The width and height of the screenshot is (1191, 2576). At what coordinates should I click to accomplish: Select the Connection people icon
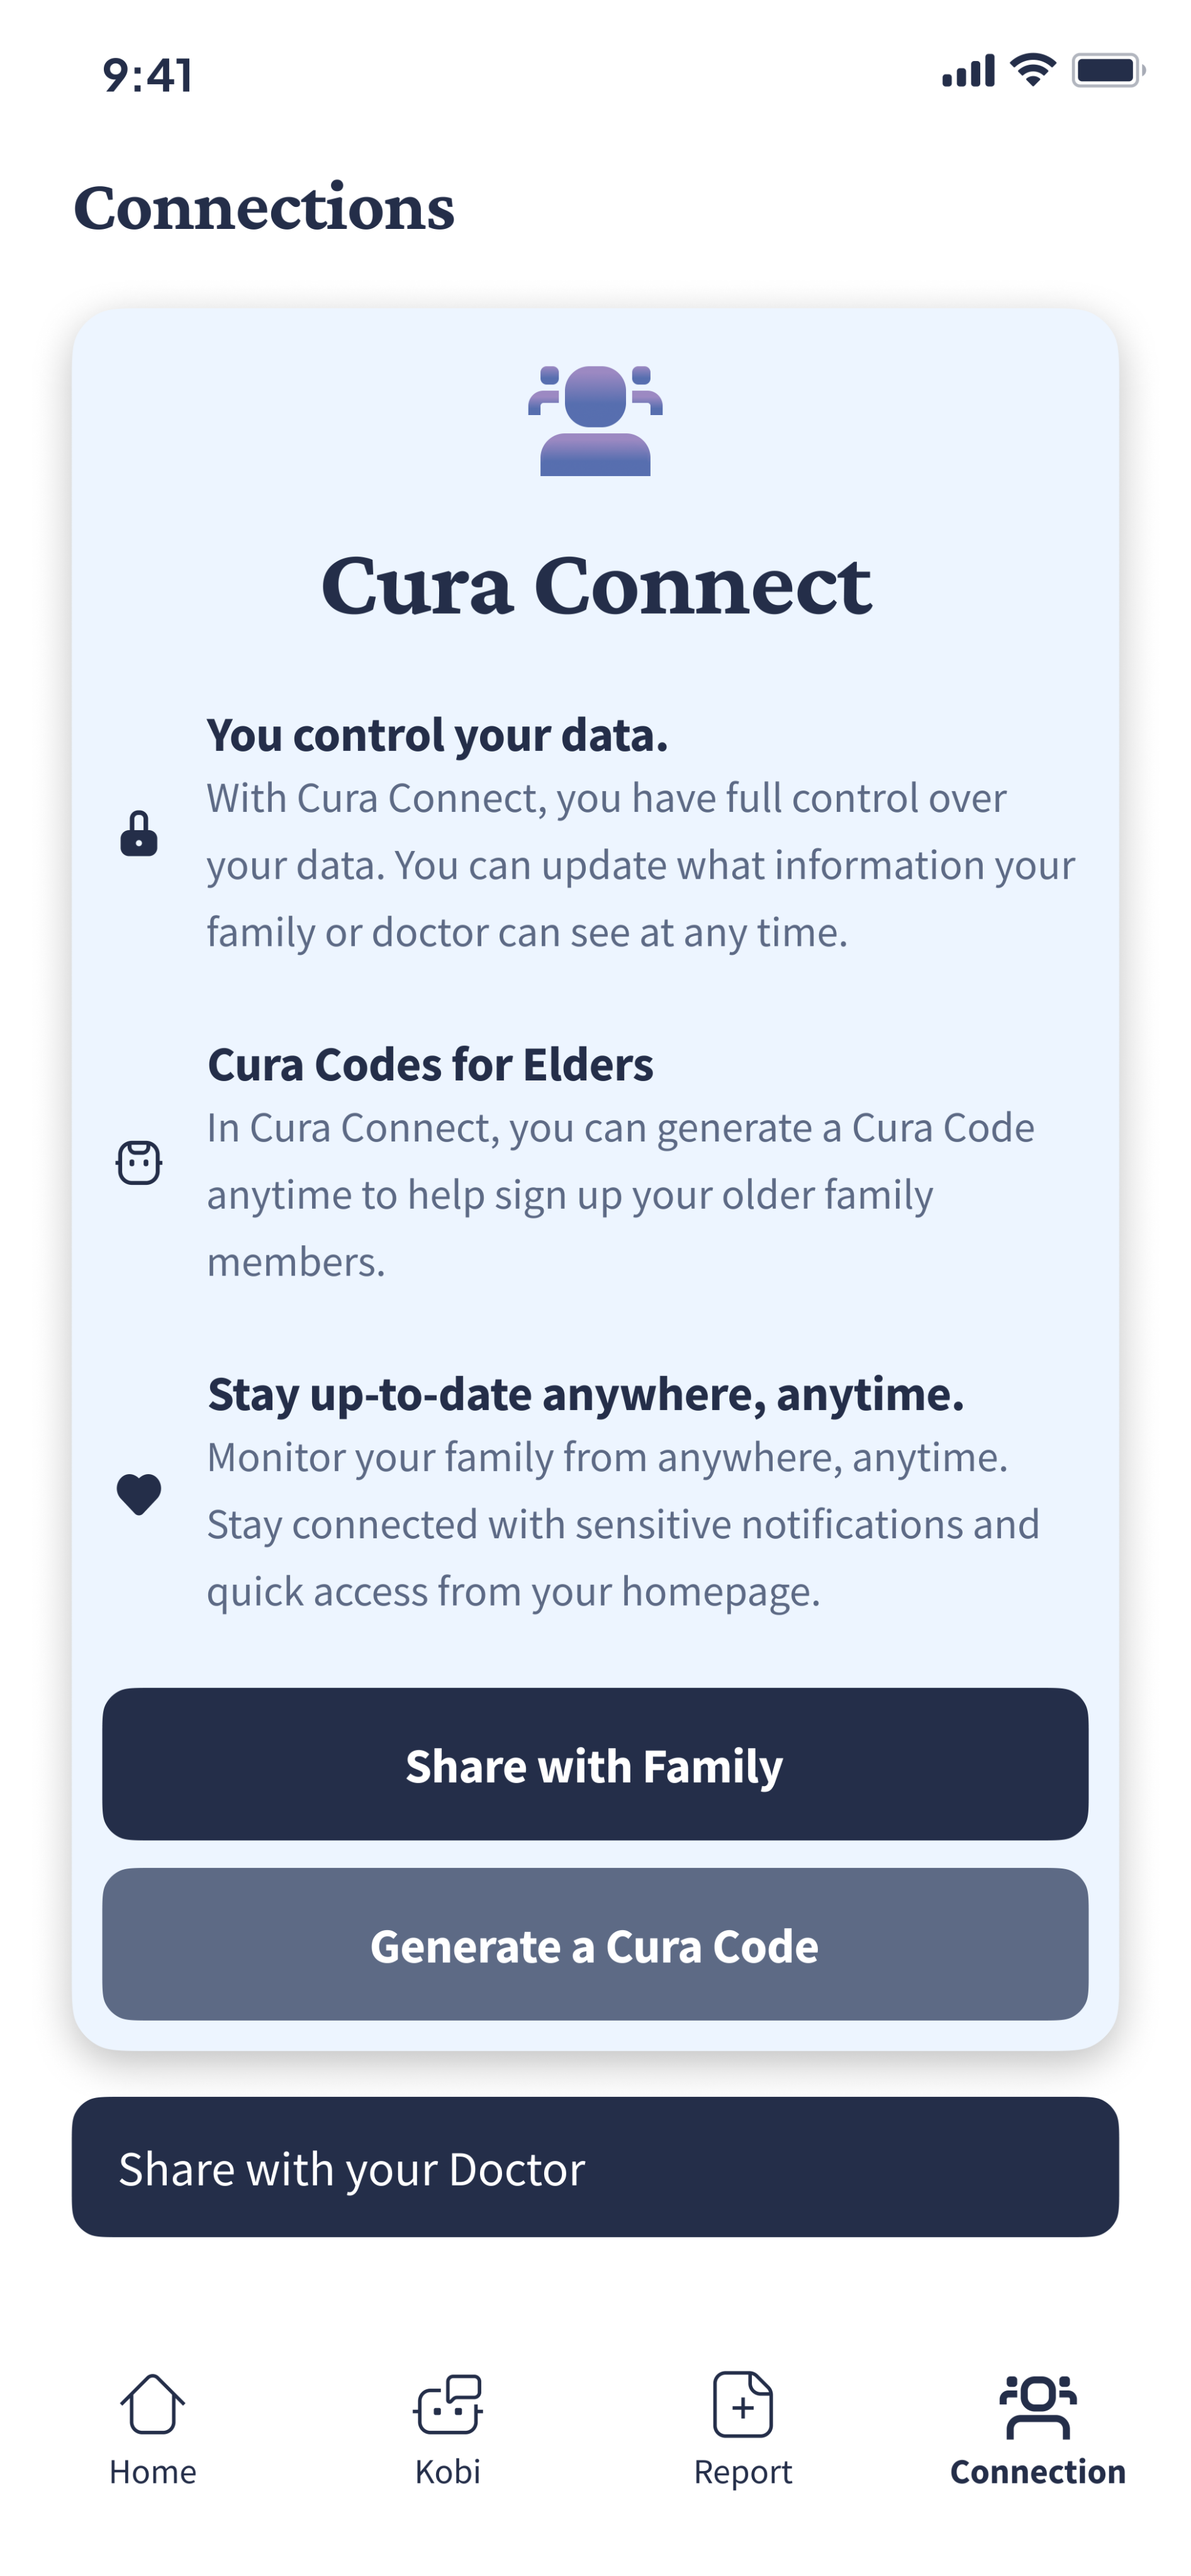coord(1037,2406)
